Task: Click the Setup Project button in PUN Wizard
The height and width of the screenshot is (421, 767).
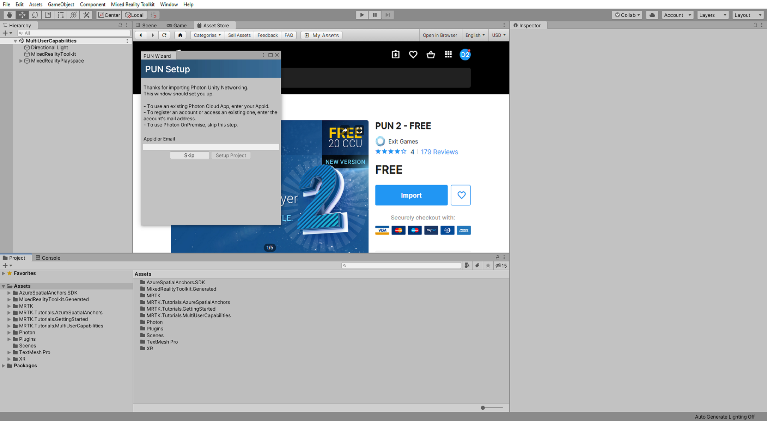Action: coord(231,155)
